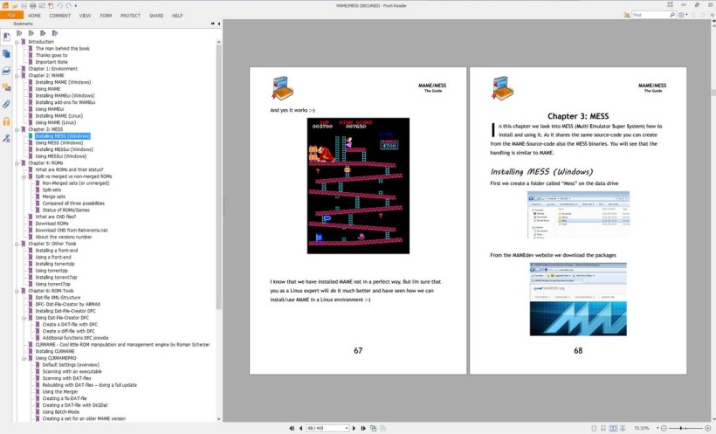
Task: Collapse the Chapter 2: MAME bookmark
Action: point(17,75)
